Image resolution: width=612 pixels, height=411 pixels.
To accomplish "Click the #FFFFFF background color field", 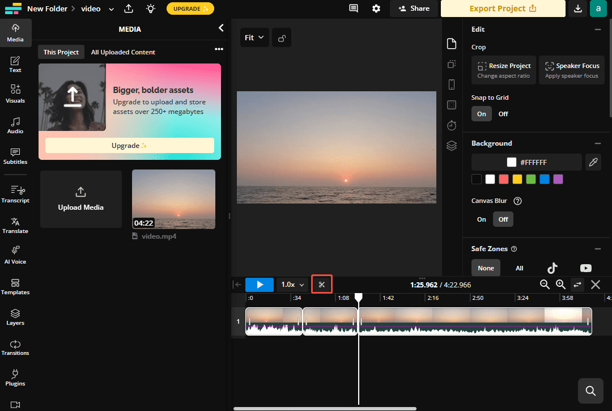I will [x=526, y=162].
